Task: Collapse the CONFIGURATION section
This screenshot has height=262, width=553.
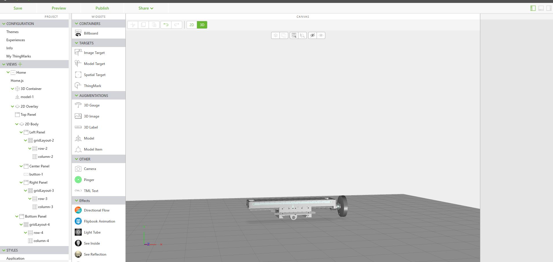Action: [3, 24]
